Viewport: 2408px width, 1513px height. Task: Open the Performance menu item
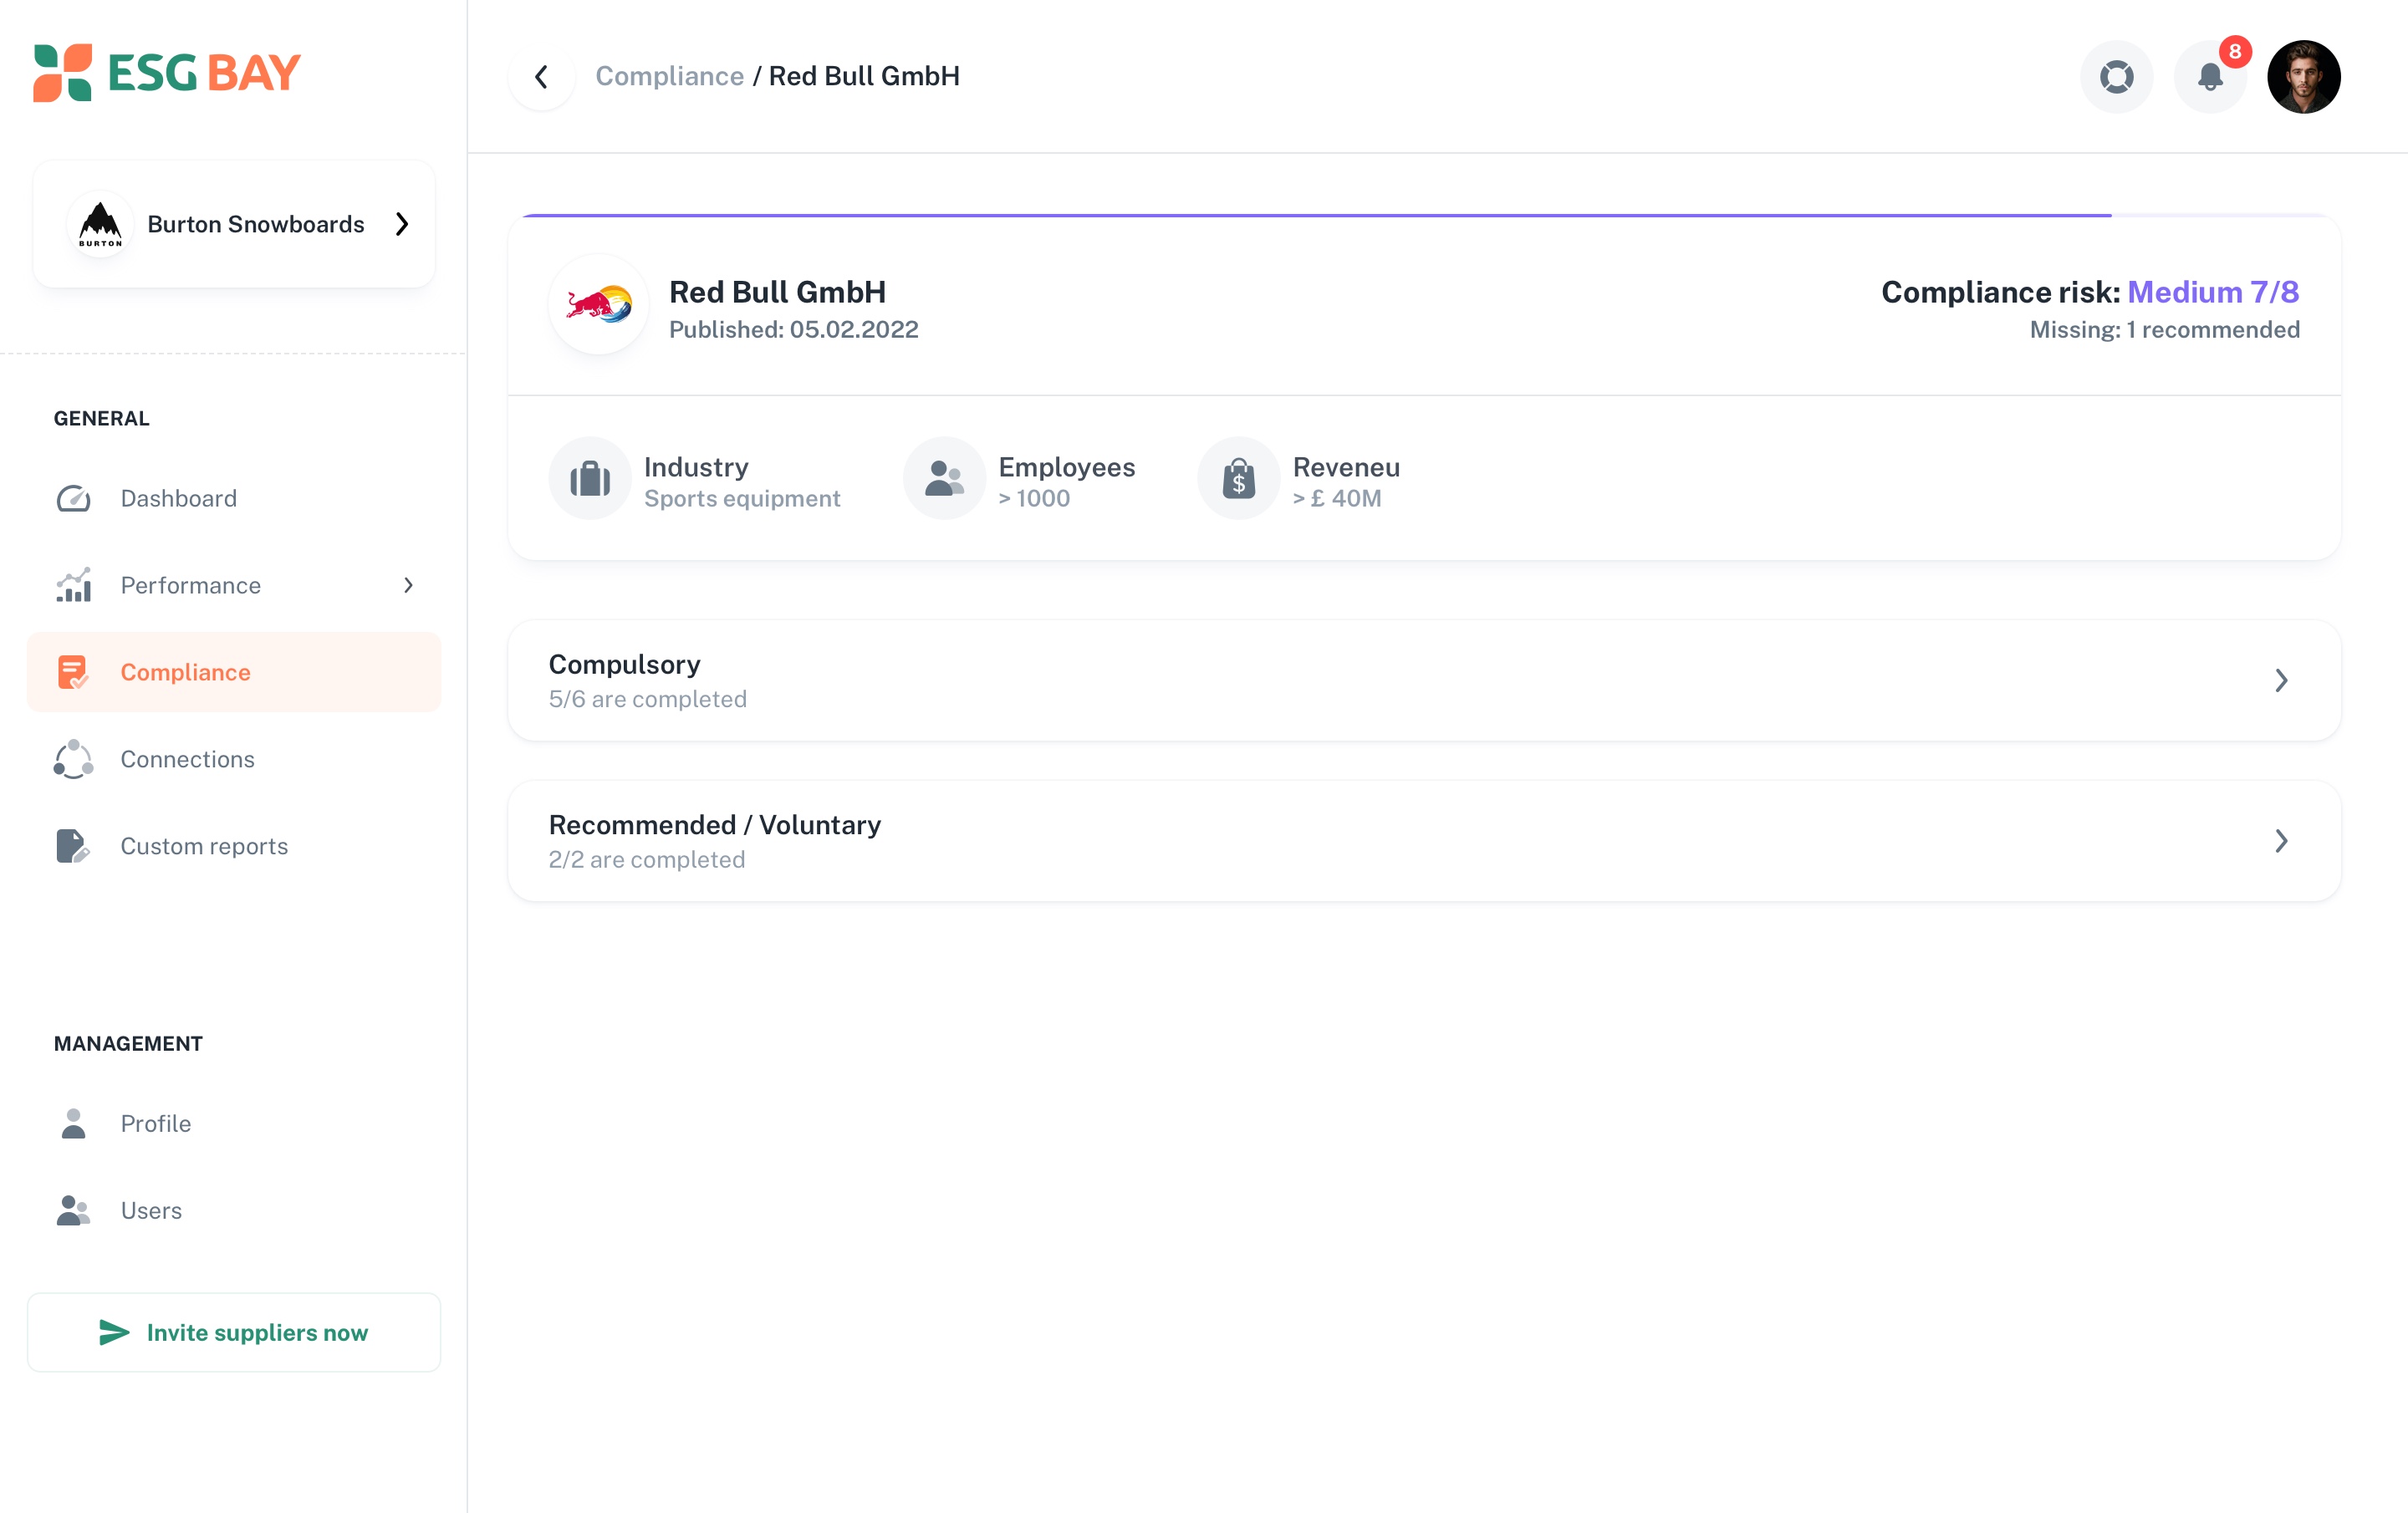(x=234, y=585)
